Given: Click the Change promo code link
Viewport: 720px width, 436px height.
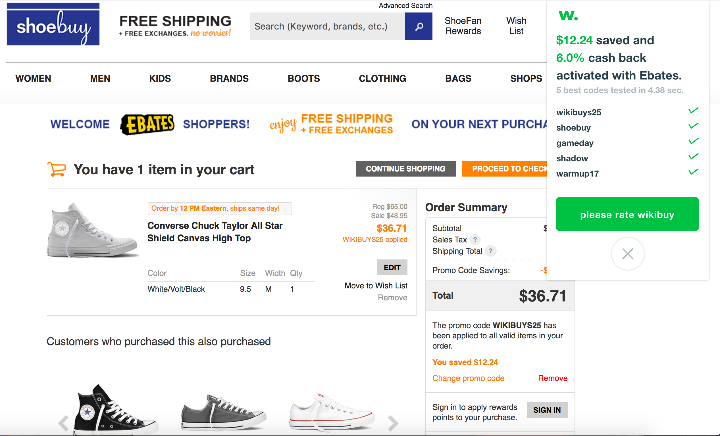Looking at the screenshot, I should point(468,378).
